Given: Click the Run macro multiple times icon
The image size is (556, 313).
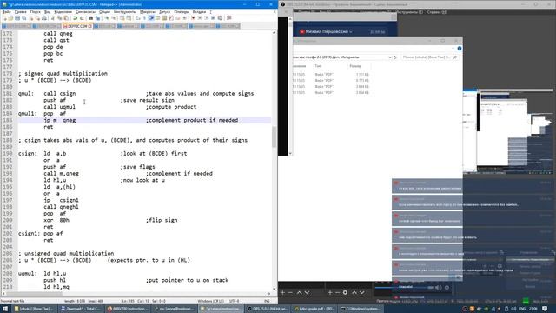Looking at the screenshot, I should pyautogui.click(x=214, y=17).
